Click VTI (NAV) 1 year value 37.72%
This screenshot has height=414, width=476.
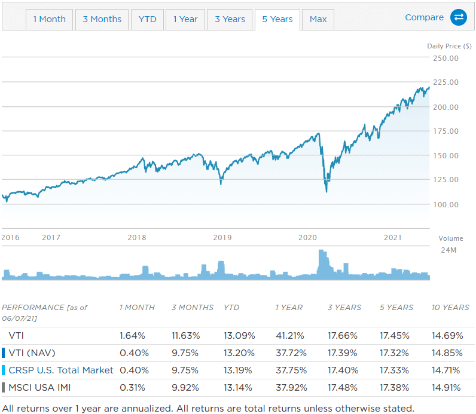point(291,353)
